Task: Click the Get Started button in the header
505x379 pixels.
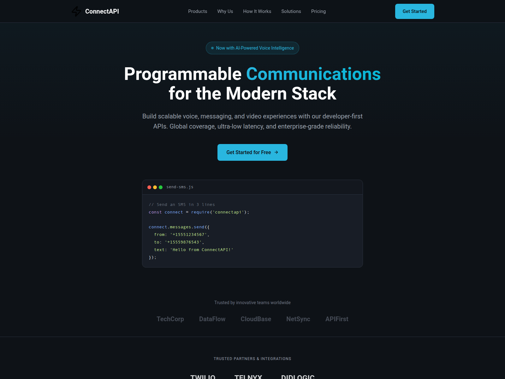Action: coord(414,11)
